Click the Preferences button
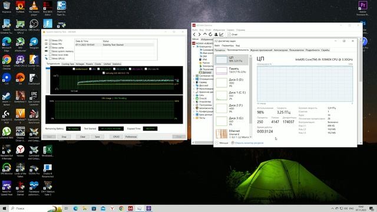Image resolution: width=377 pixels, height=212 pixels. click(131, 137)
